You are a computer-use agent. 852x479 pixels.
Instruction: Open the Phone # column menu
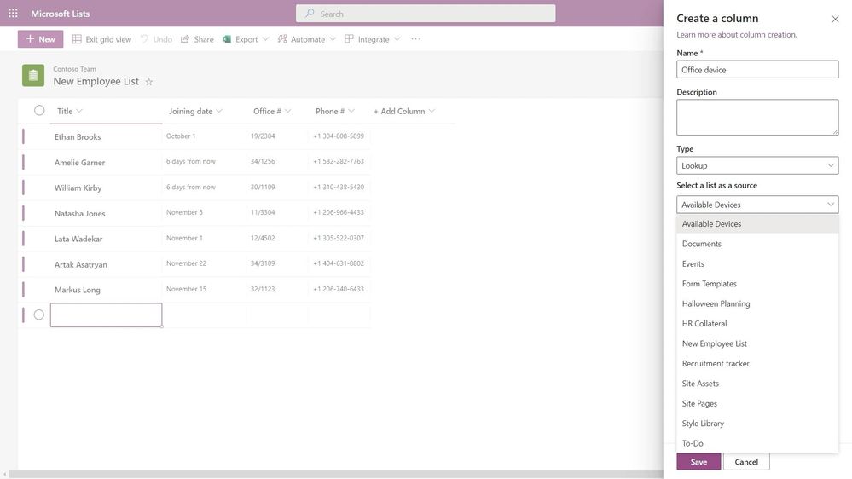(334, 111)
